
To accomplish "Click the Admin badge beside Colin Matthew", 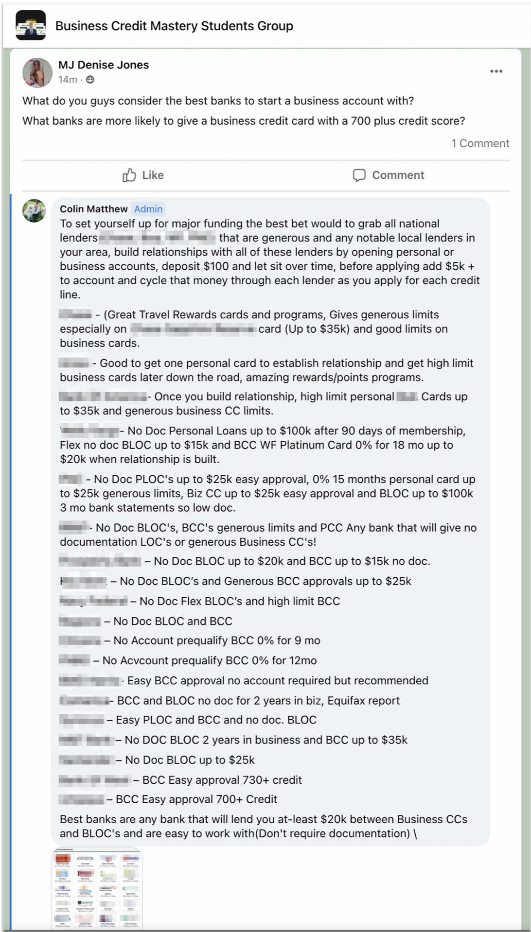I will pos(148,209).
